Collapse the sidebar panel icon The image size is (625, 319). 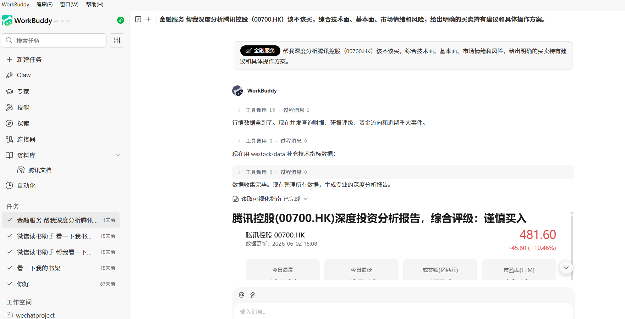click(x=138, y=19)
